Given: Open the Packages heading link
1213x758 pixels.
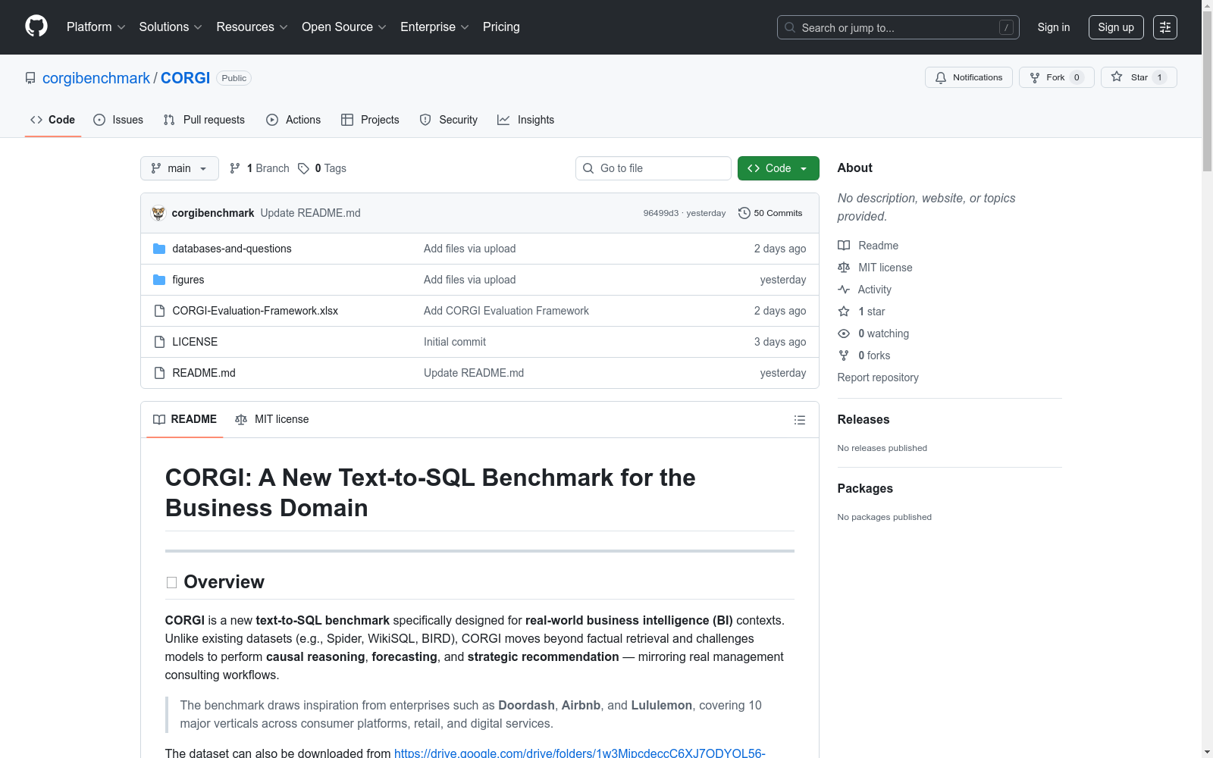Looking at the screenshot, I should point(865,488).
